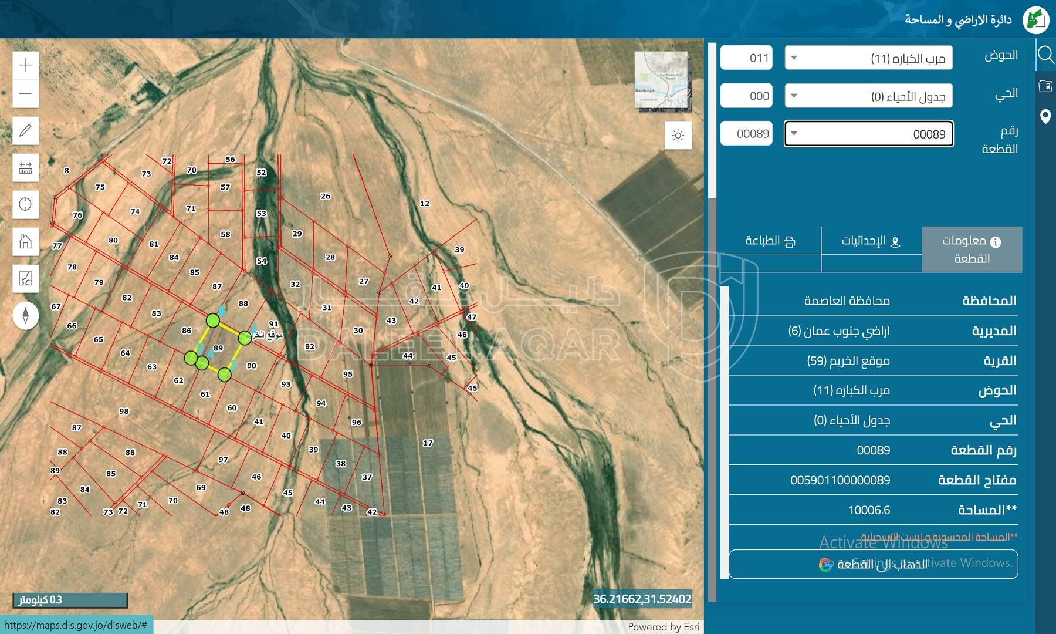Return to home map extent
The image size is (1056, 634).
point(25,241)
